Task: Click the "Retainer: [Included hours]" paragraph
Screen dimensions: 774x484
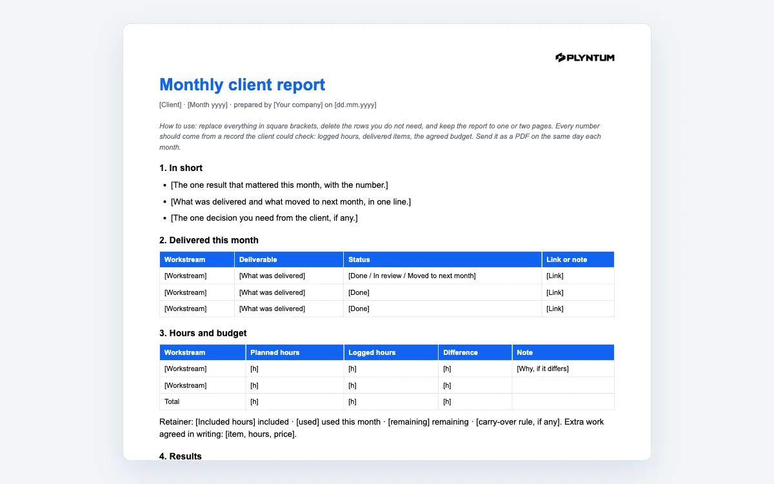Action: click(x=381, y=428)
